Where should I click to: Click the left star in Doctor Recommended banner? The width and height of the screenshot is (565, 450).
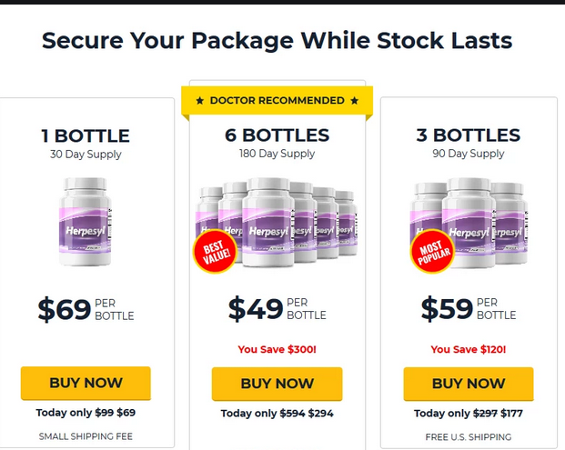(200, 101)
